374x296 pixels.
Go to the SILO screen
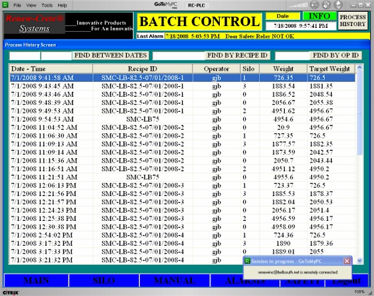(x=104, y=280)
